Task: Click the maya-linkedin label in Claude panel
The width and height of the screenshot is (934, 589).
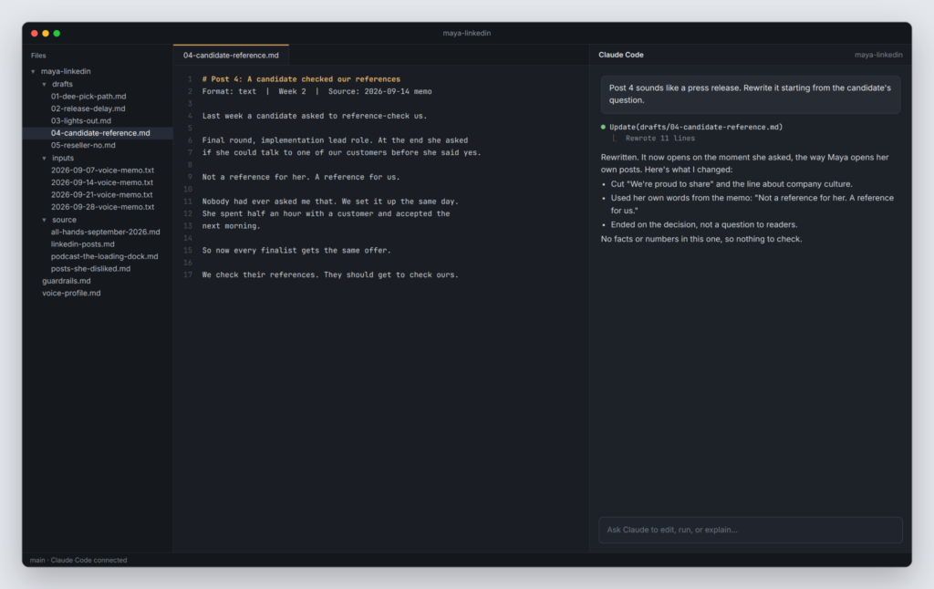Action: 878,55
